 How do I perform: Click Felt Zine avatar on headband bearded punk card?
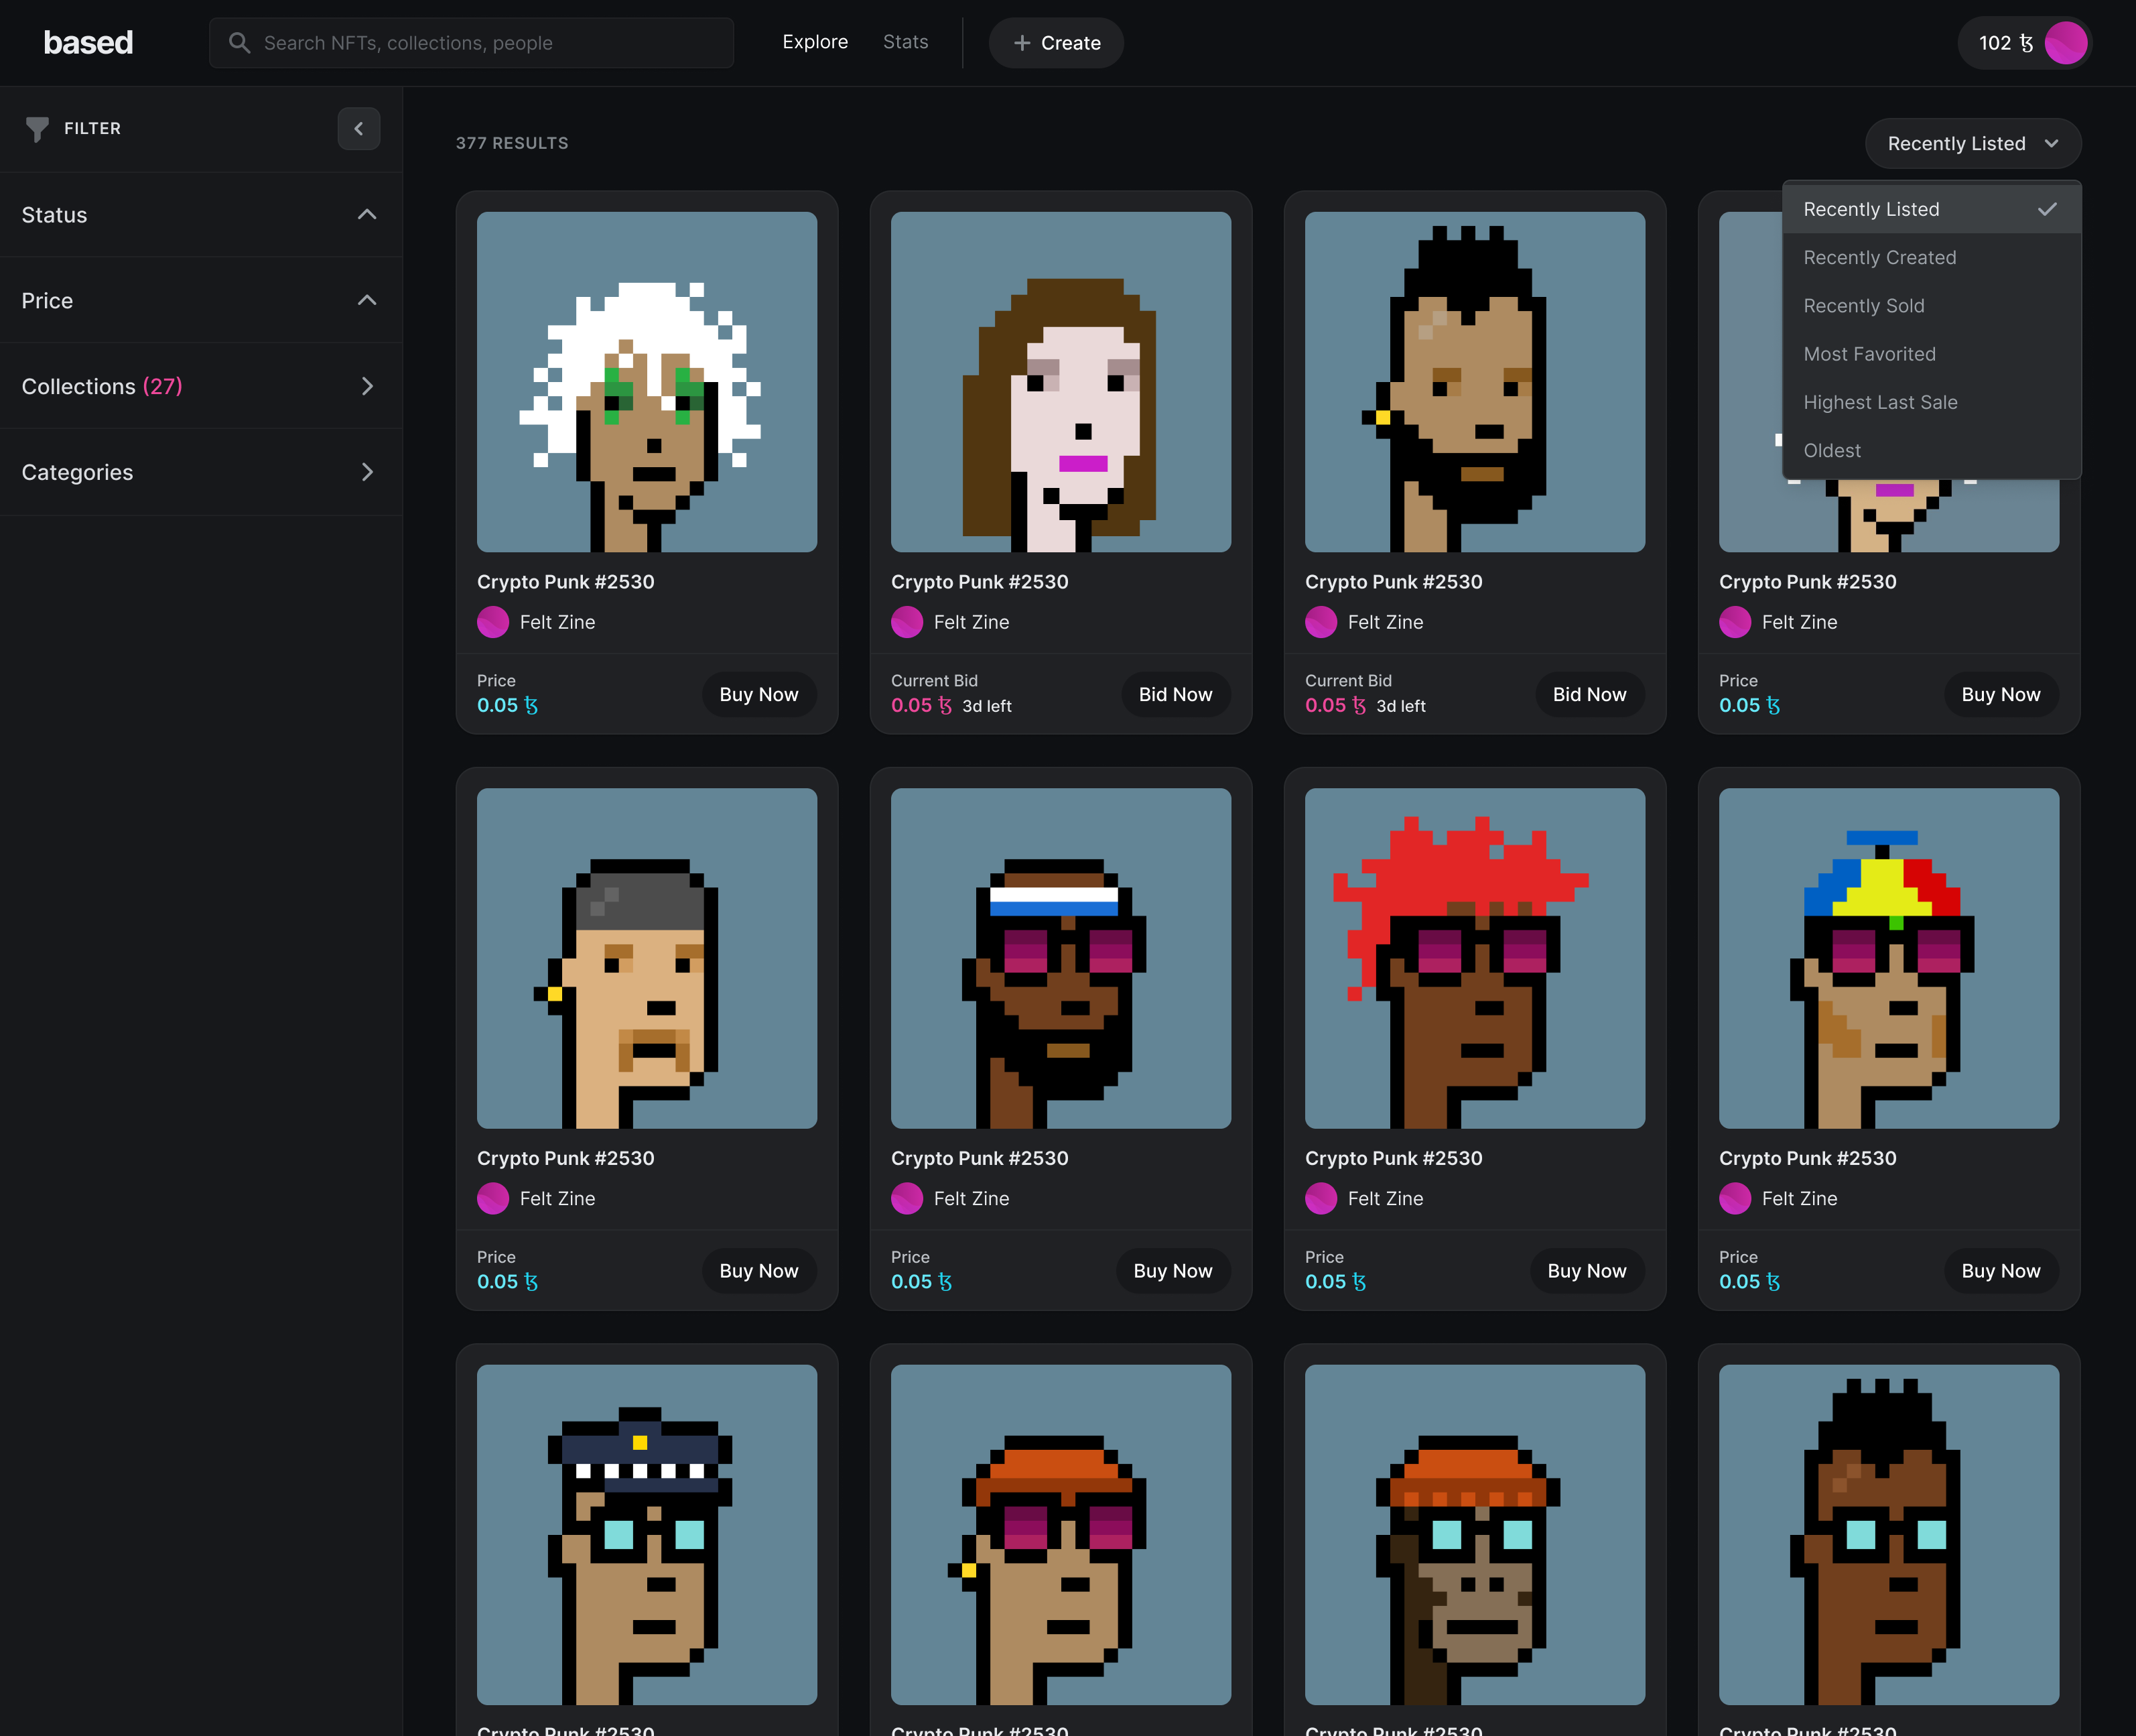pos(907,1198)
